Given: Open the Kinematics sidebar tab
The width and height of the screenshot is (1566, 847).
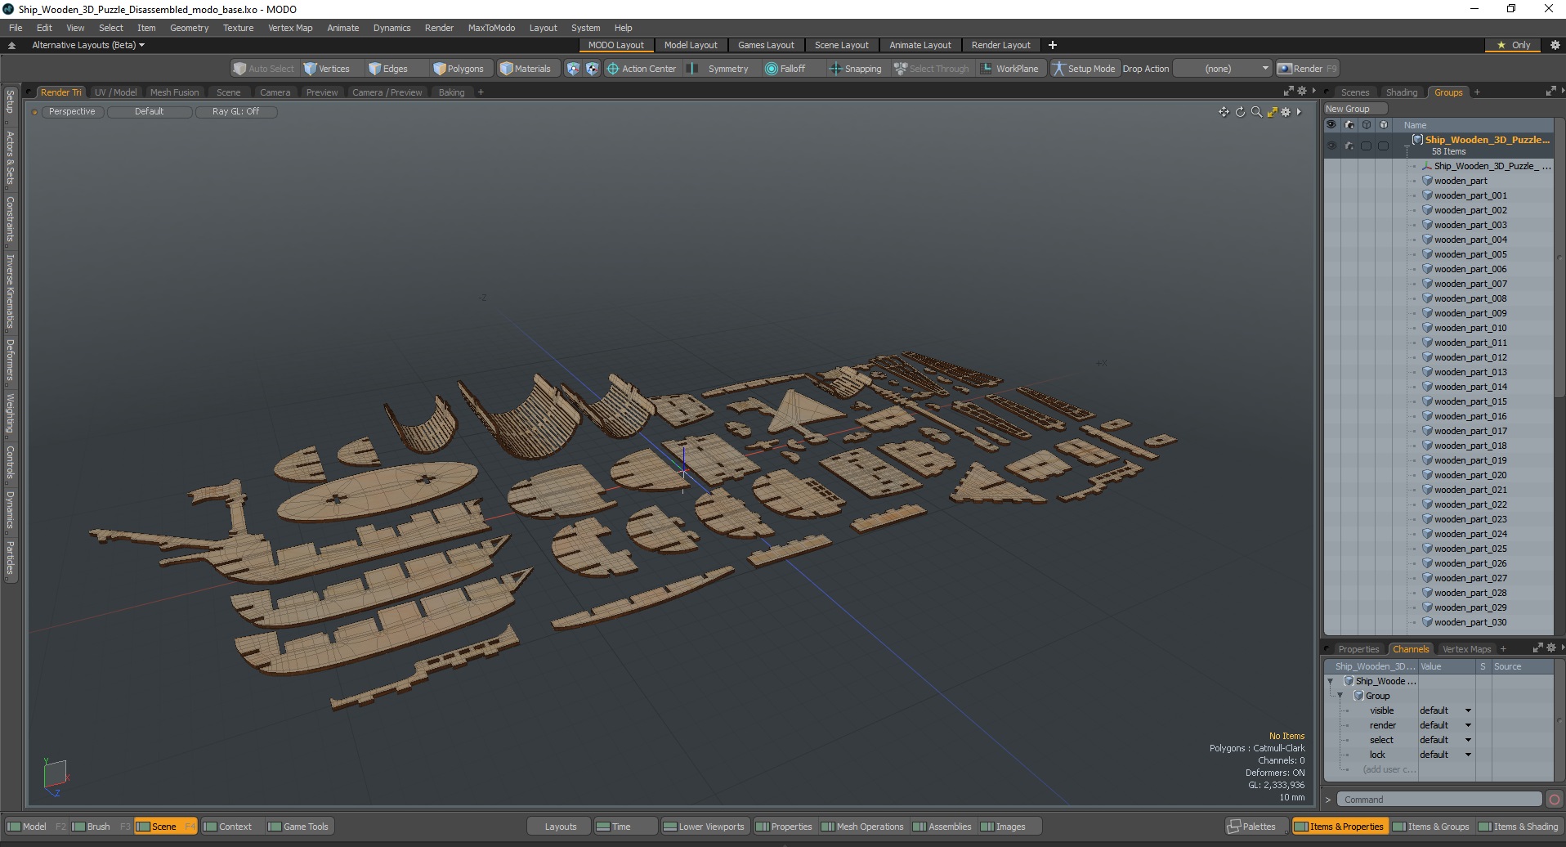Looking at the screenshot, I should tap(10, 292).
